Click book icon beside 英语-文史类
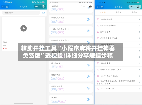This screenshot has width=142, height=105. (98, 63)
